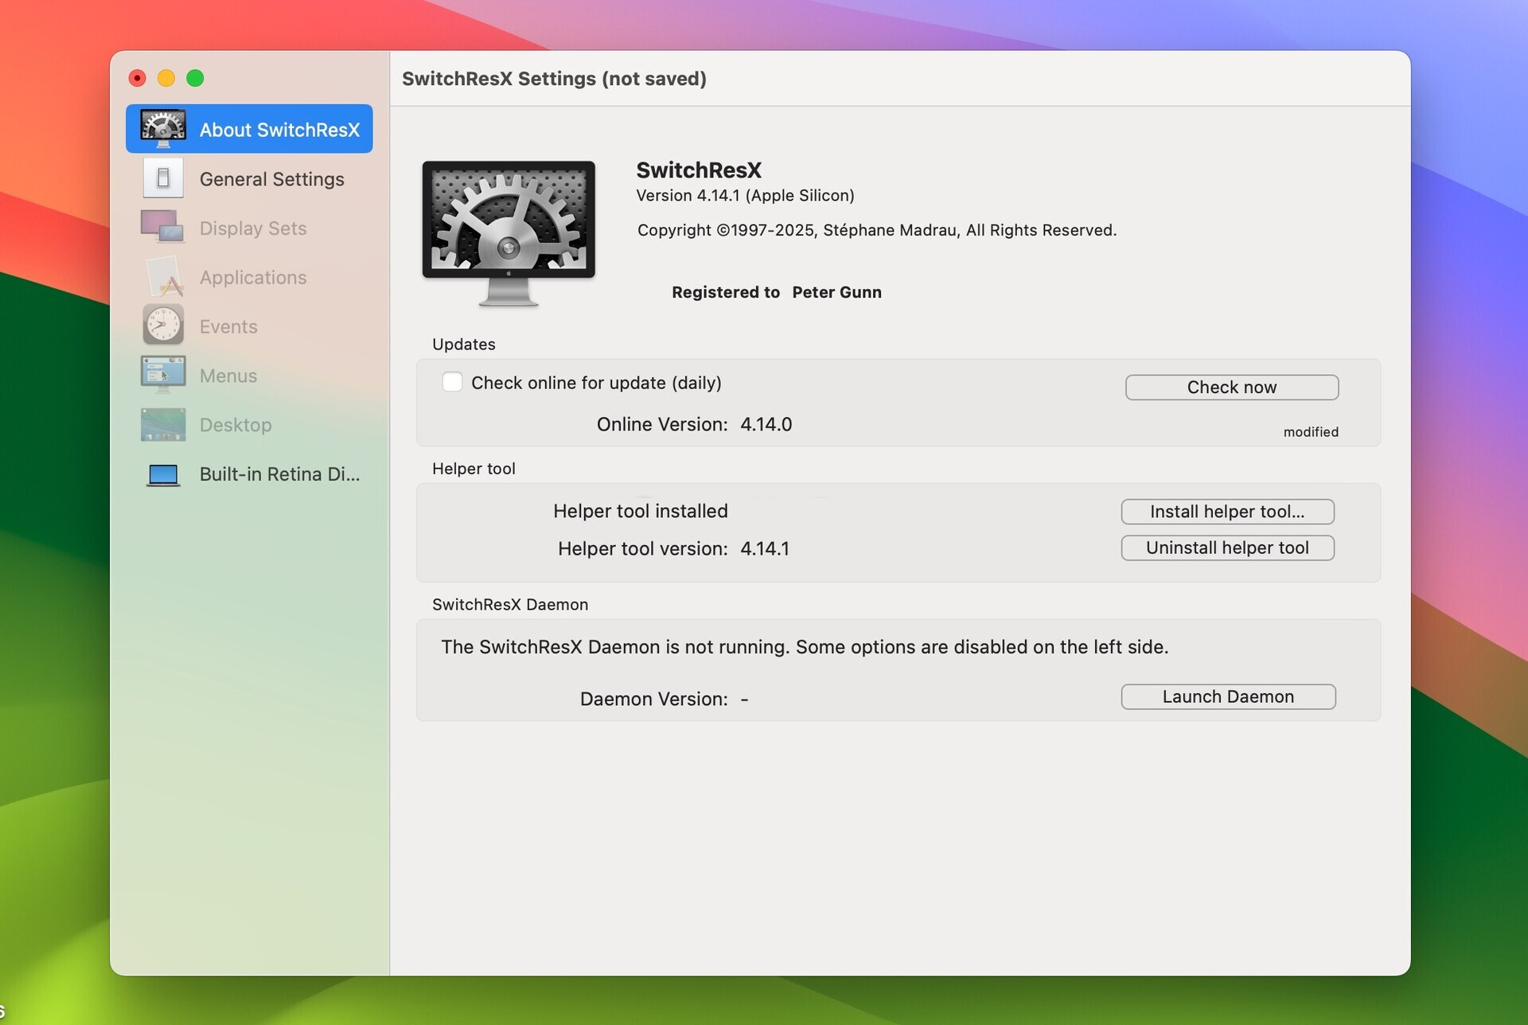This screenshot has height=1025, width=1528.
Task: Click the Built-in Retina Display laptop icon
Action: [163, 475]
